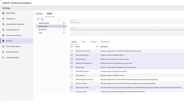Image resolution: width=184 pixels, height=103 pixels.
Task: Open the Membership tab
Action: pyautogui.click(x=105, y=42)
